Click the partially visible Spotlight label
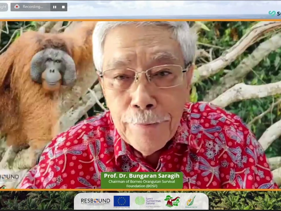The image size is (281, 211). click(3, 7)
